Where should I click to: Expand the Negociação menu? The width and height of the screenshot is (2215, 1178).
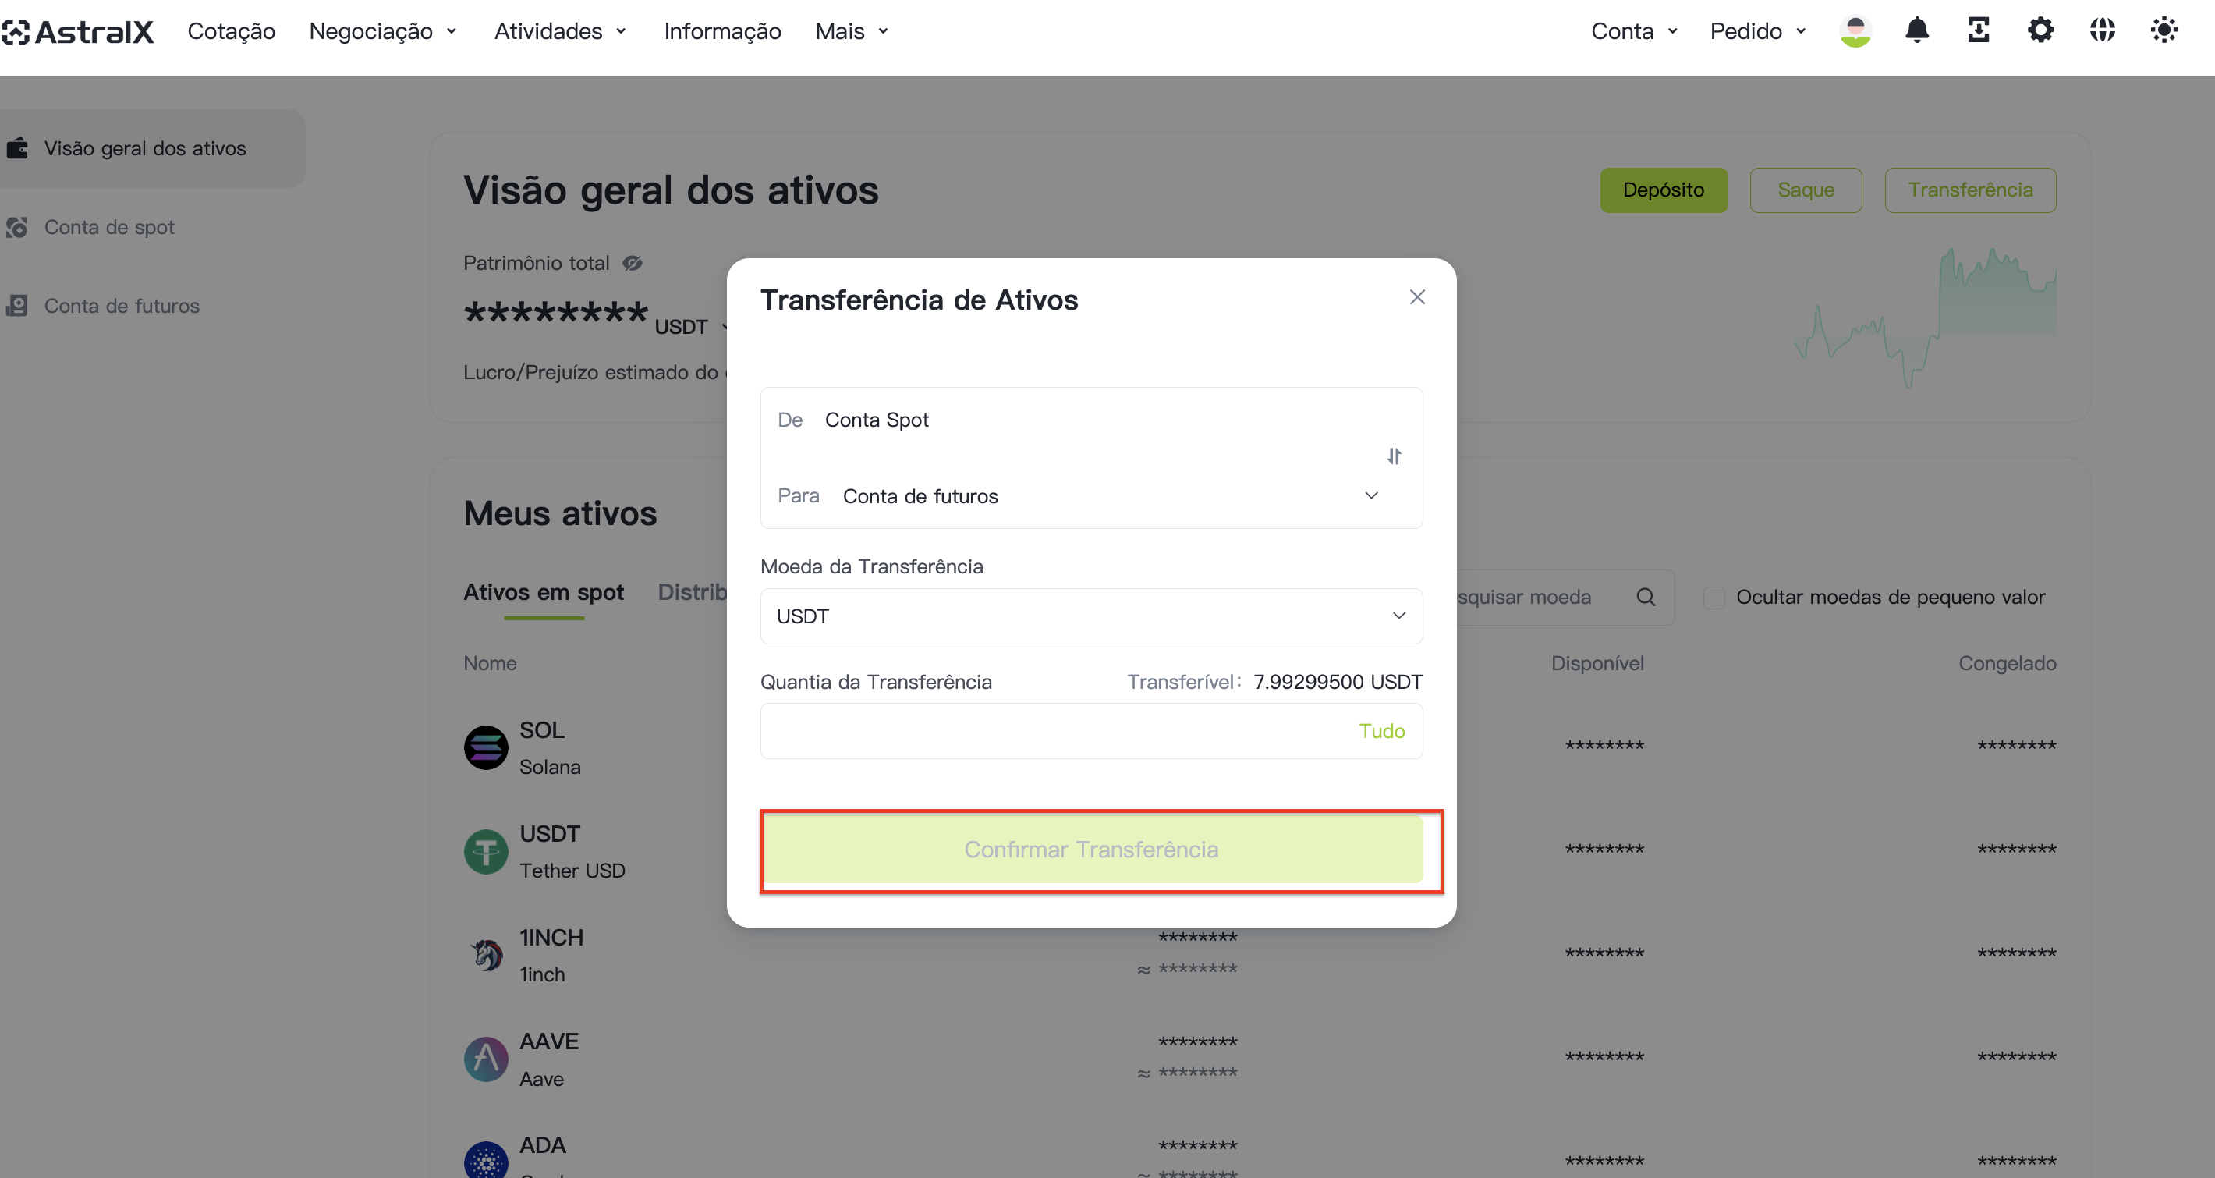(383, 32)
